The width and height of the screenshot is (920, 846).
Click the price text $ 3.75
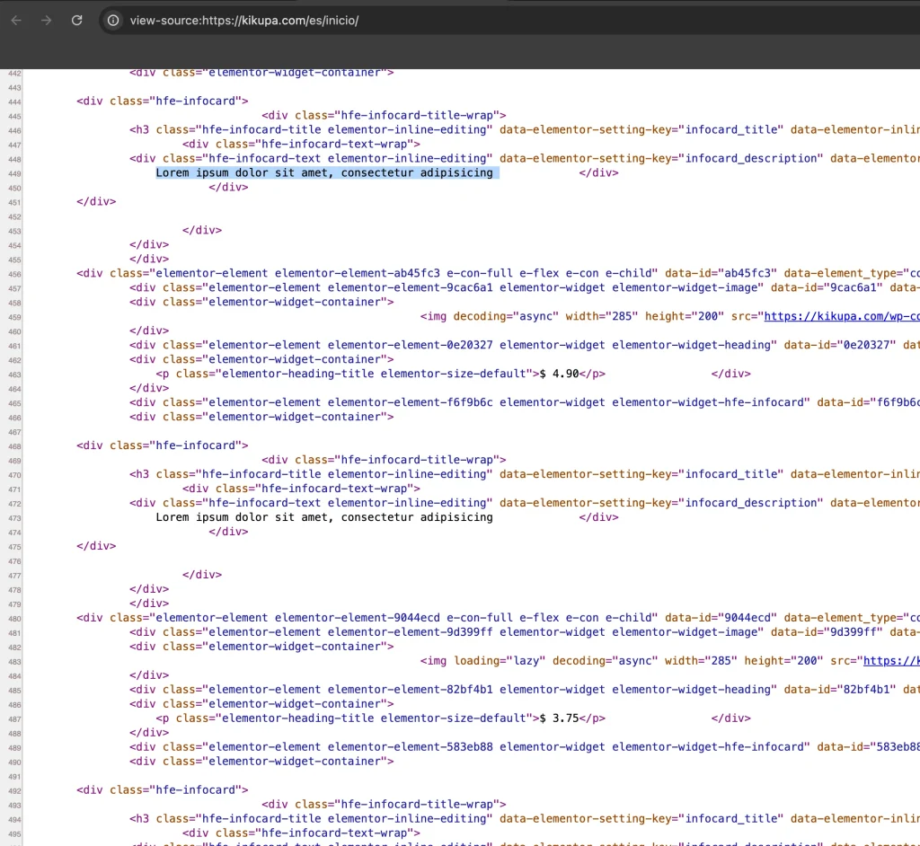(x=559, y=718)
